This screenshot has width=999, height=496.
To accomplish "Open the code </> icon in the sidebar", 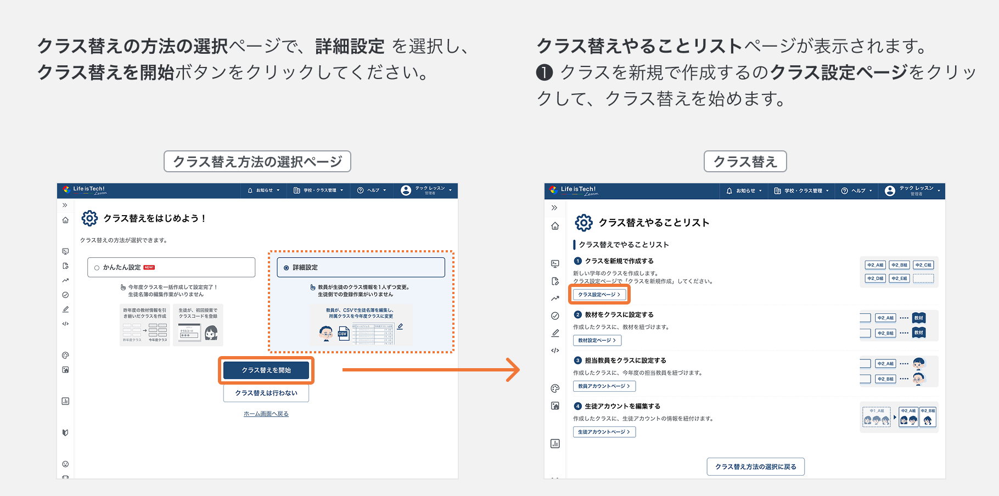I will pyautogui.click(x=65, y=323).
